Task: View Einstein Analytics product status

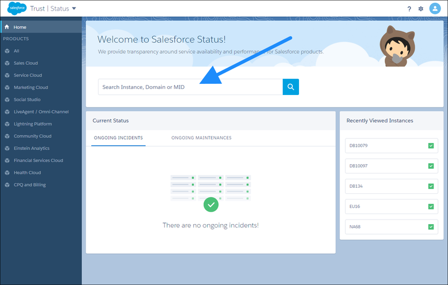Action: (31, 148)
